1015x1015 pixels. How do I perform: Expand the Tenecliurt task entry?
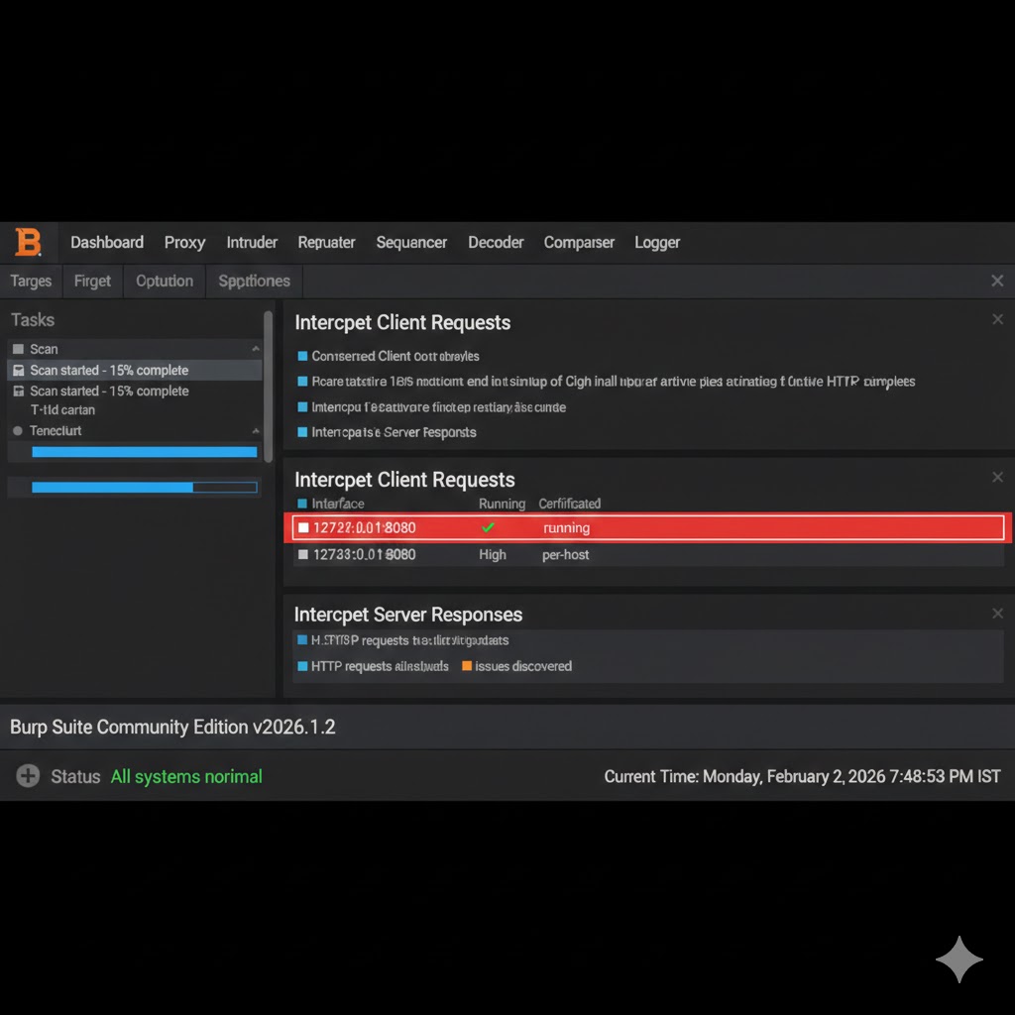(x=257, y=430)
